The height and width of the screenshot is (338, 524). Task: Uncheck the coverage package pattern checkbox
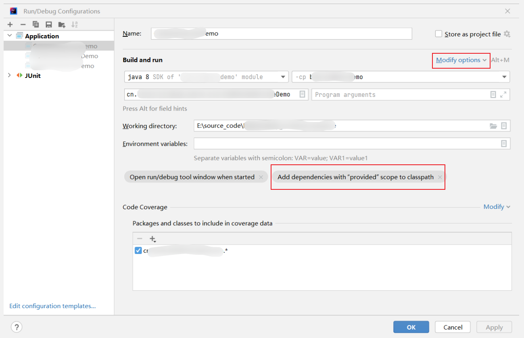(138, 251)
